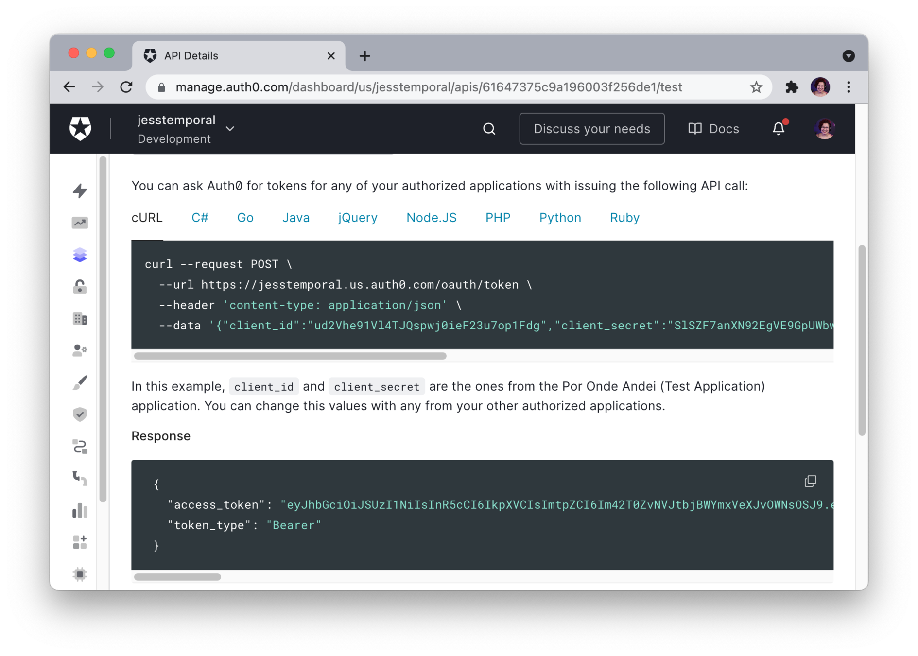918x656 pixels.
Task: Expand the jesstemporal tenant dropdown
Action: [x=230, y=129]
